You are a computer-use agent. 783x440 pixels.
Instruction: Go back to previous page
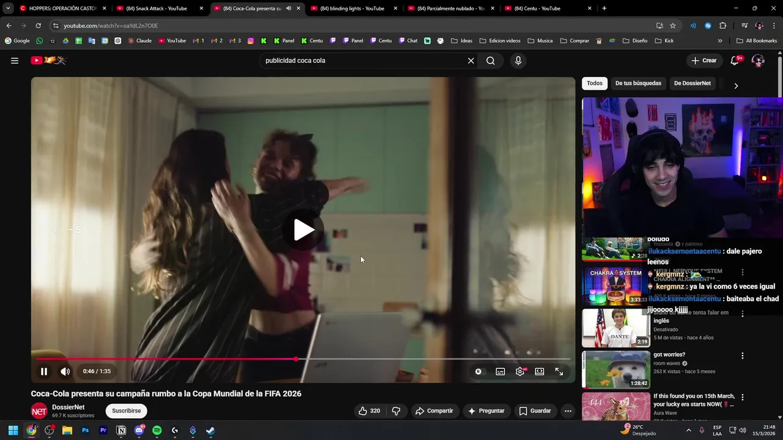point(9,26)
